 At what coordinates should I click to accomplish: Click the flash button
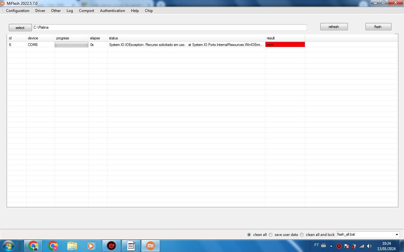tap(378, 27)
